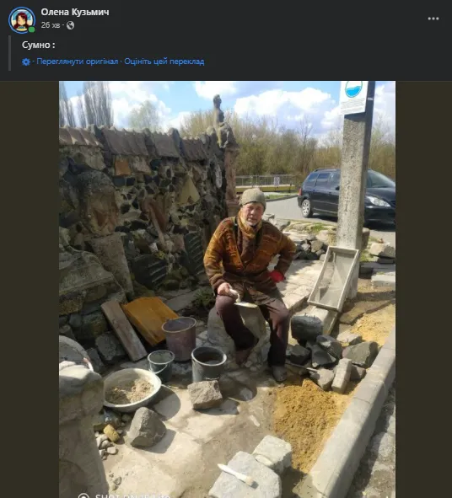Click the green online status dot
This screenshot has width=452, height=498.
[x=31, y=29]
